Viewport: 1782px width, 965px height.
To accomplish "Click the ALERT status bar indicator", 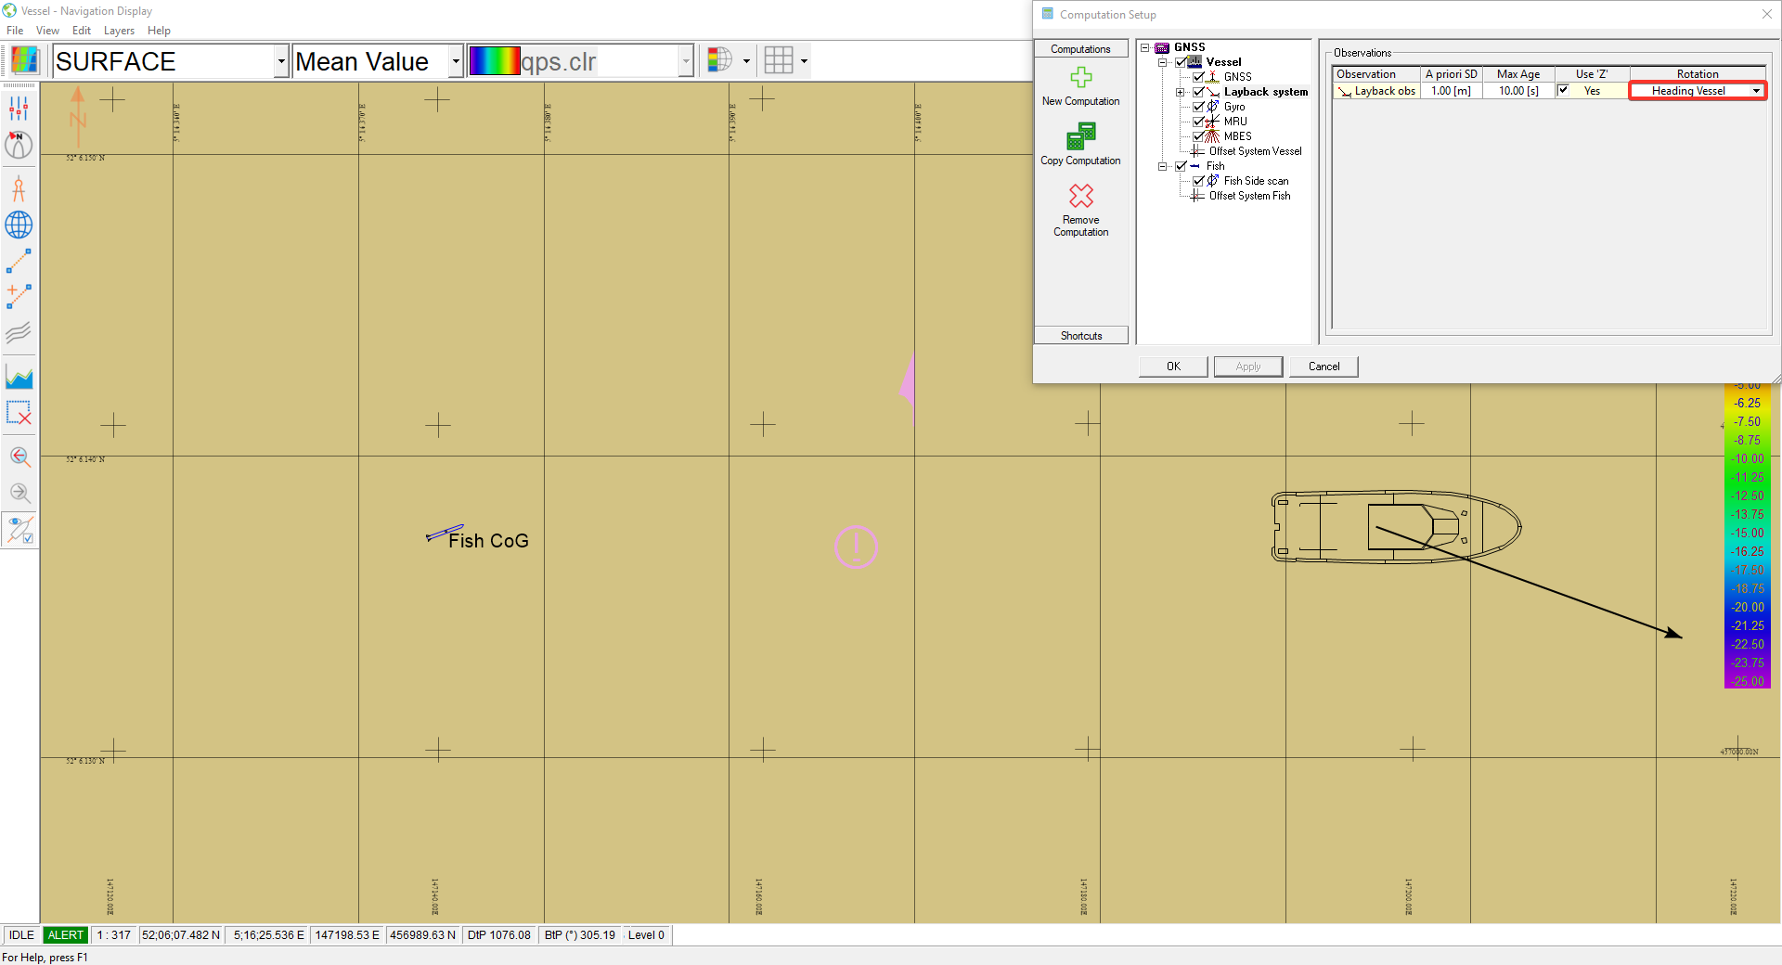I will [x=66, y=935].
